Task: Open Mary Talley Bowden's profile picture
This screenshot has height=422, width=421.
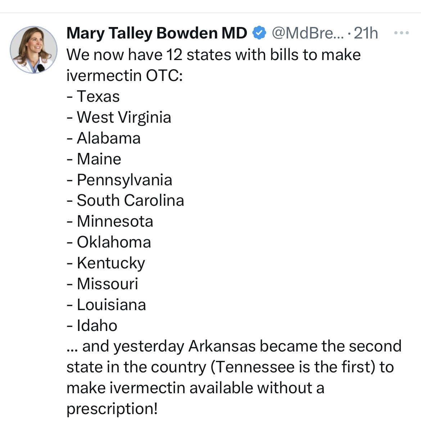Action: [33, 50]
